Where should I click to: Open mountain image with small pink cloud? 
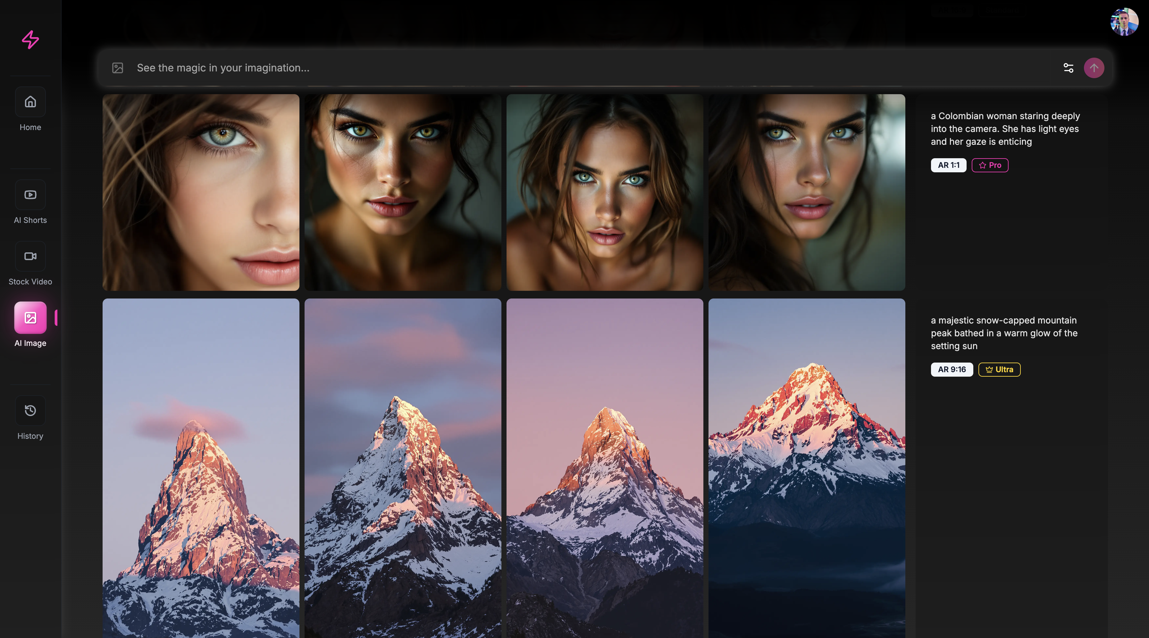point(201,468)
